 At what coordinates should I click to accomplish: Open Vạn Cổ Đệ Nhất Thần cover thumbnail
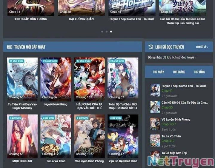123,136
